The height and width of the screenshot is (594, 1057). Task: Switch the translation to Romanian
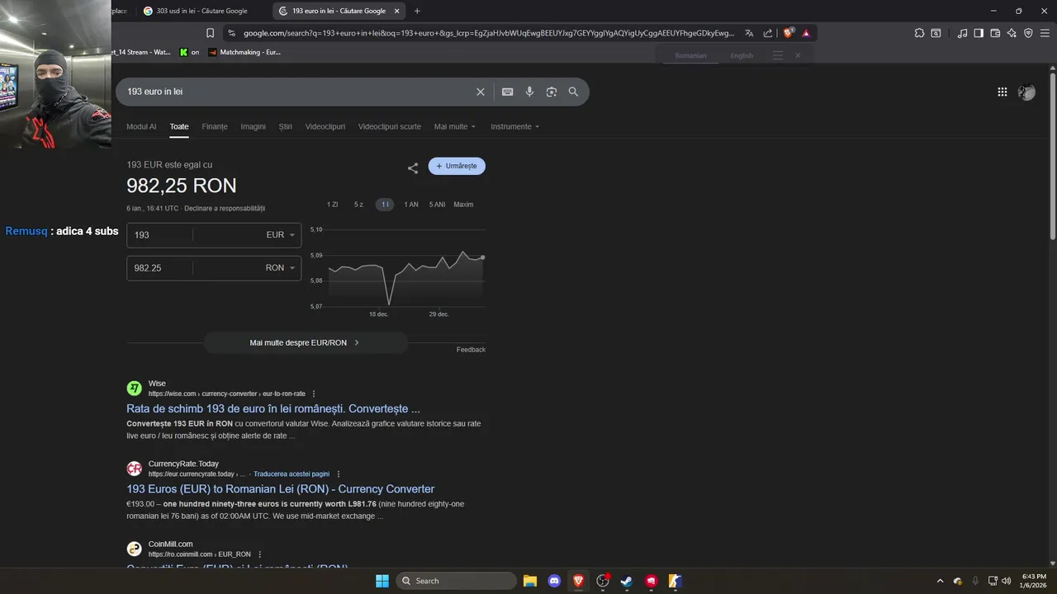coord(690,55)
